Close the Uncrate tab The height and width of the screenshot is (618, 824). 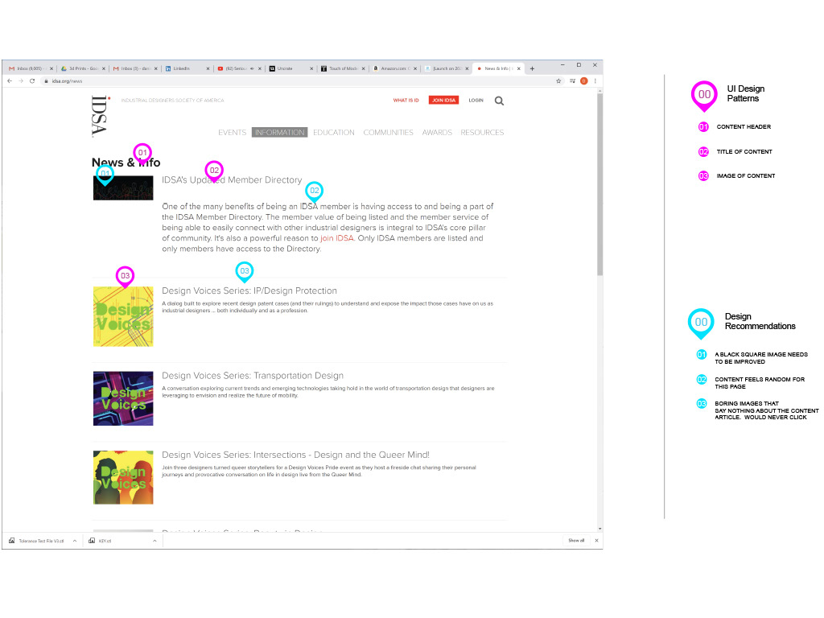point(311,68)
